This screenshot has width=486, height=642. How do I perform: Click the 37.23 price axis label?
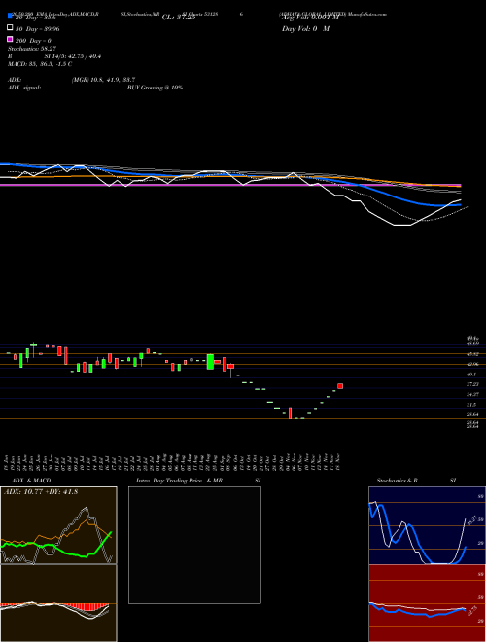click(472, 384)
